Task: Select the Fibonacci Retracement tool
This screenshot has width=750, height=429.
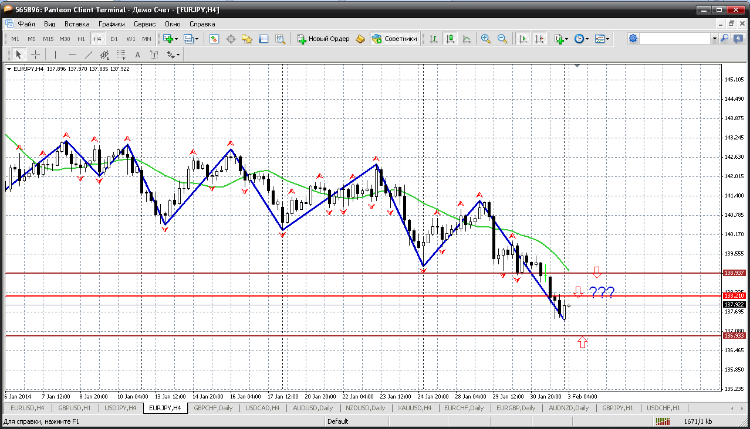Action: pos(121,55)
